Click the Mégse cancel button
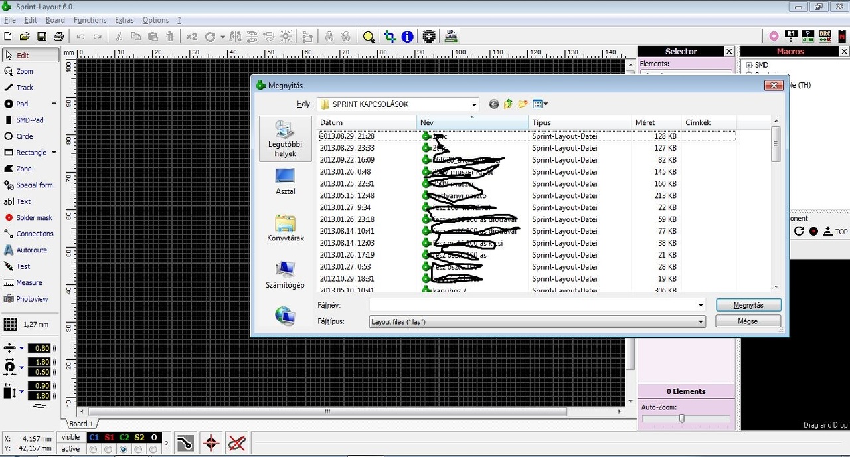Viewport: 850px width, 457px height. (x=748, y=321)
